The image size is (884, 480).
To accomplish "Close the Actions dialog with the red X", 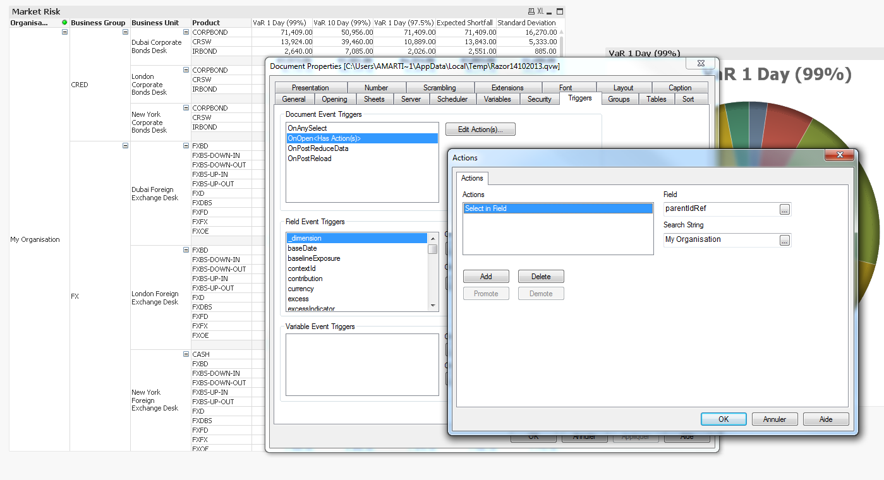I will 840,155.
